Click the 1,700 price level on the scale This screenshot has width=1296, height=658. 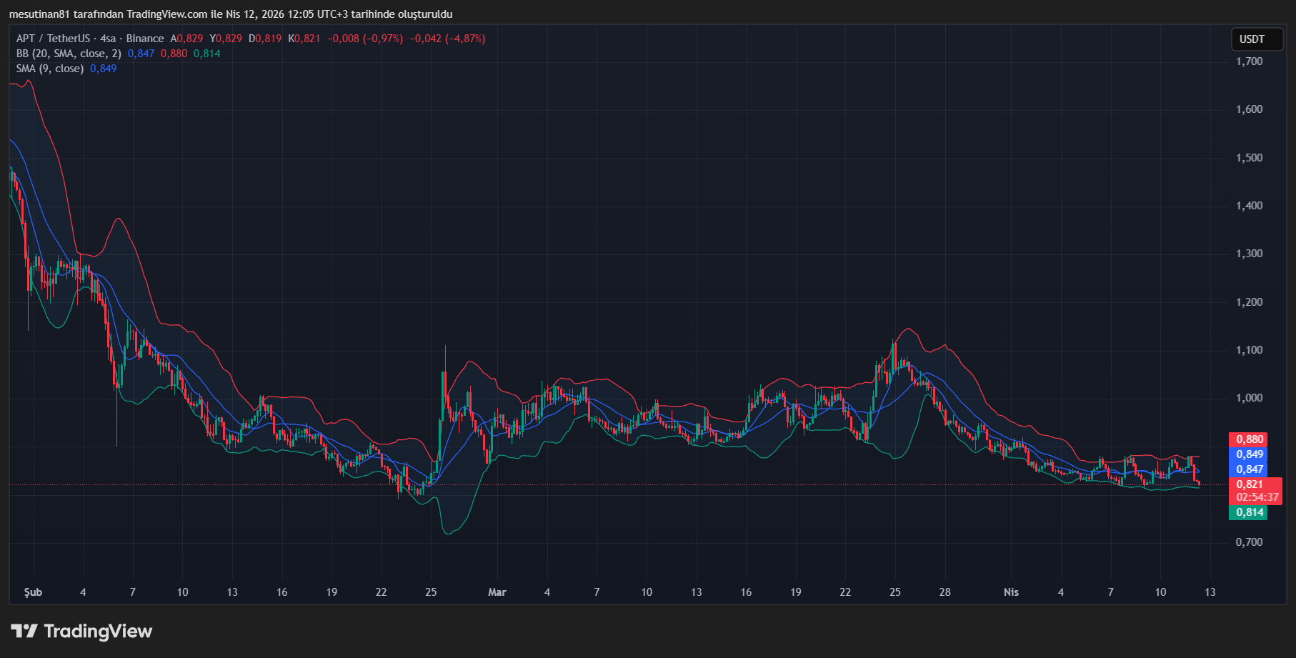pos(1250,61)
